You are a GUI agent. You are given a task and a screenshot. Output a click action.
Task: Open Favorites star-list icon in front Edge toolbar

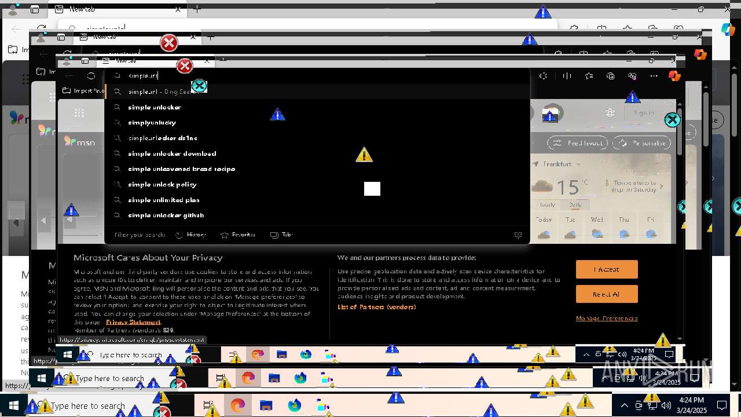589,76
